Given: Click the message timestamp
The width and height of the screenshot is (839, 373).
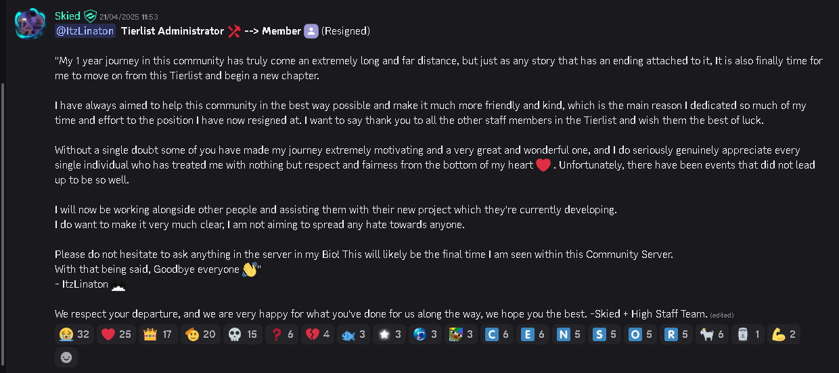Looking at the screenshot, I should point(129,17).
